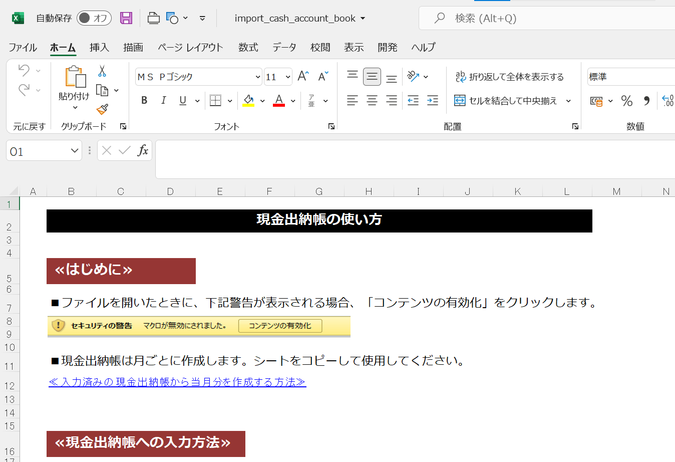Switch to the データ ribbon tab
Viewport: 675px width, 462px height.
(x=284, y=47)
